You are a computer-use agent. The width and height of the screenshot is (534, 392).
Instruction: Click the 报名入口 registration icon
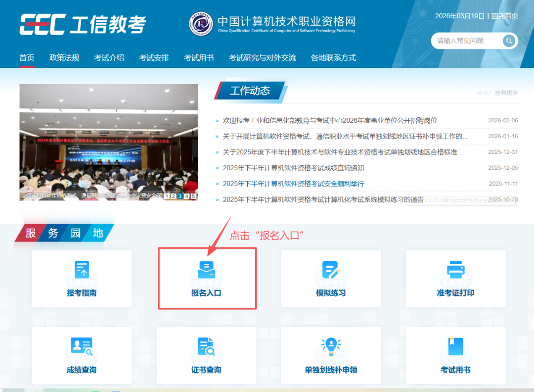(206, 270)
